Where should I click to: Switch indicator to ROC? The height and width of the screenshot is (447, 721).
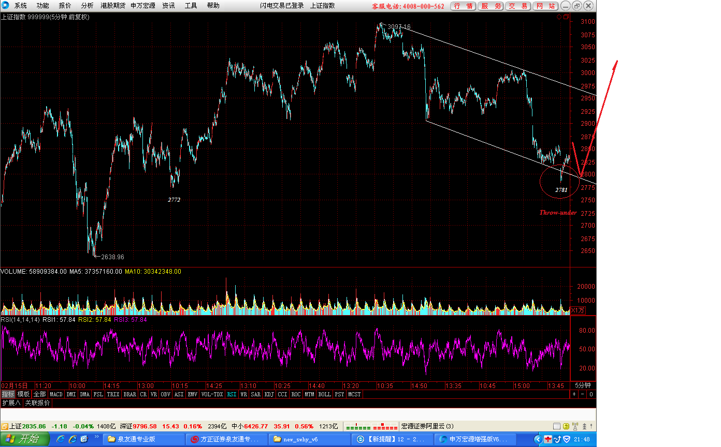[x=296, y=394]
